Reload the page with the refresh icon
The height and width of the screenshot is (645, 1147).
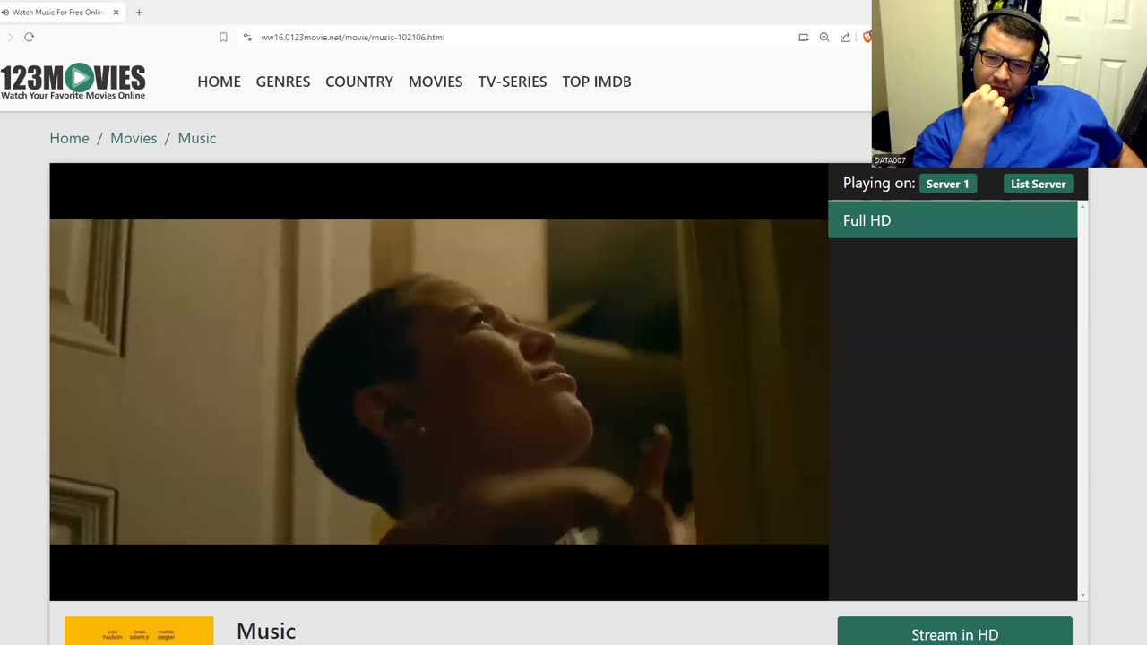[29, 37]
